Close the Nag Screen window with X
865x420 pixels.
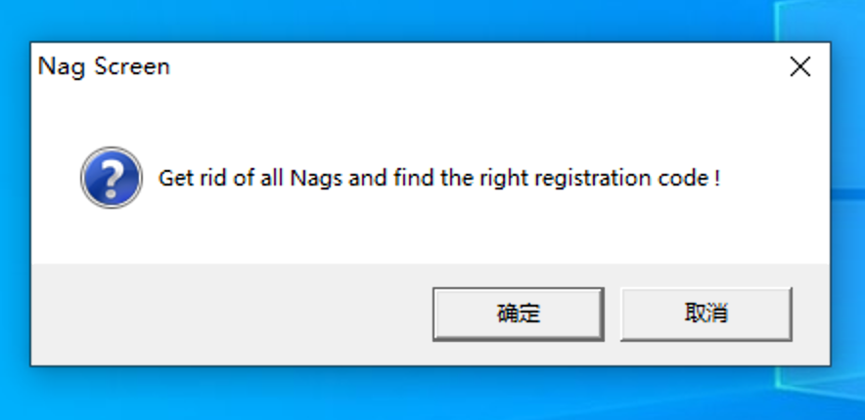tap(799, 67)
